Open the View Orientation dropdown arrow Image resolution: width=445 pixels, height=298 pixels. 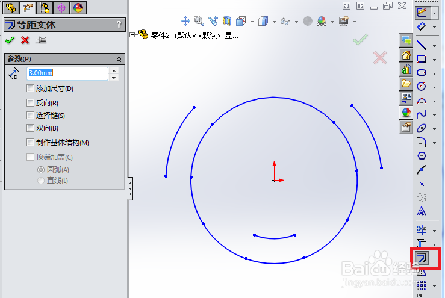pos(252,22)
